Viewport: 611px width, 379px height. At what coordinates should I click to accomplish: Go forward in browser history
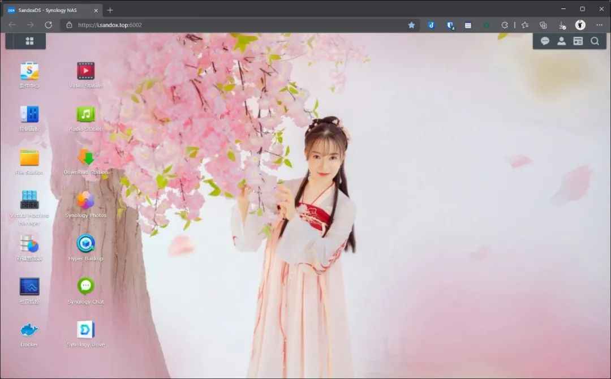click(30, 25)
